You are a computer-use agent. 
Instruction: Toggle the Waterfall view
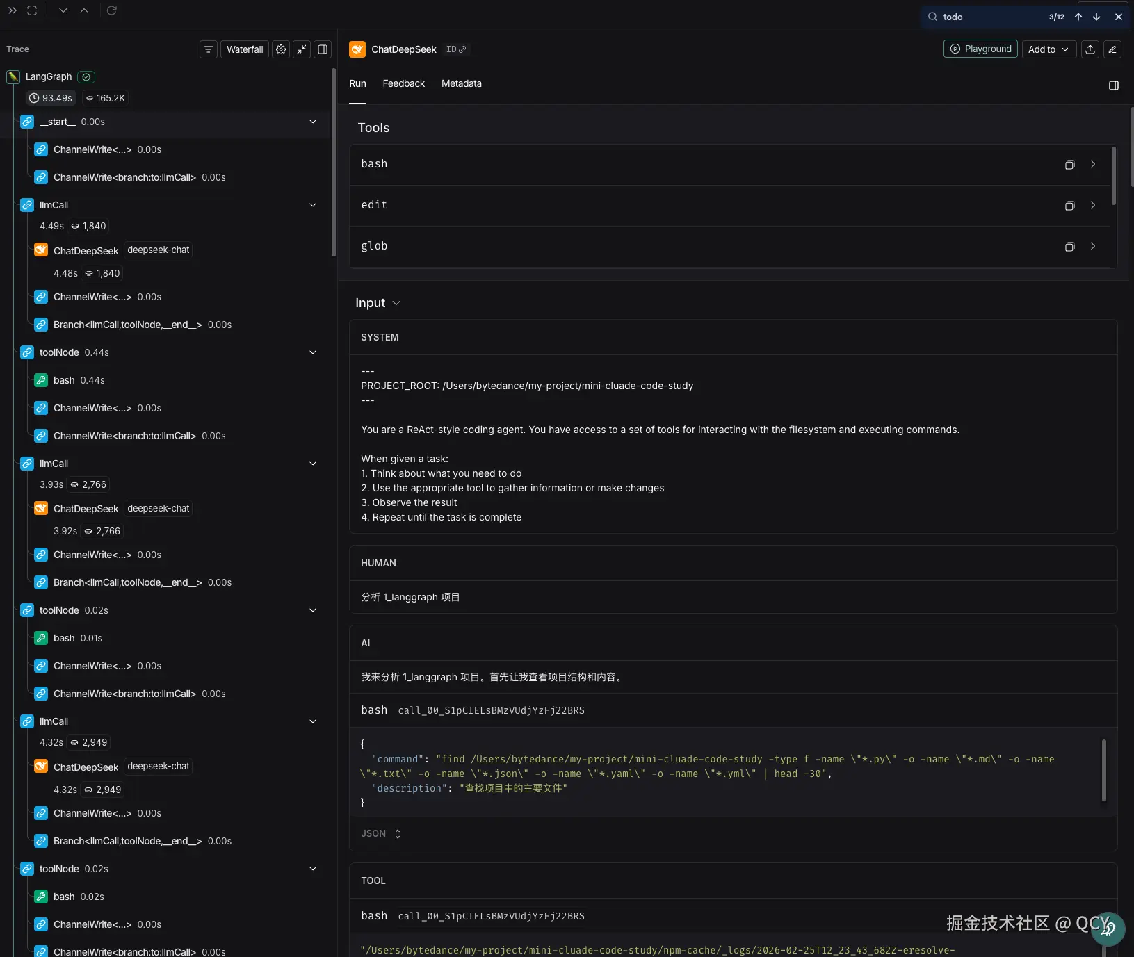245,49
